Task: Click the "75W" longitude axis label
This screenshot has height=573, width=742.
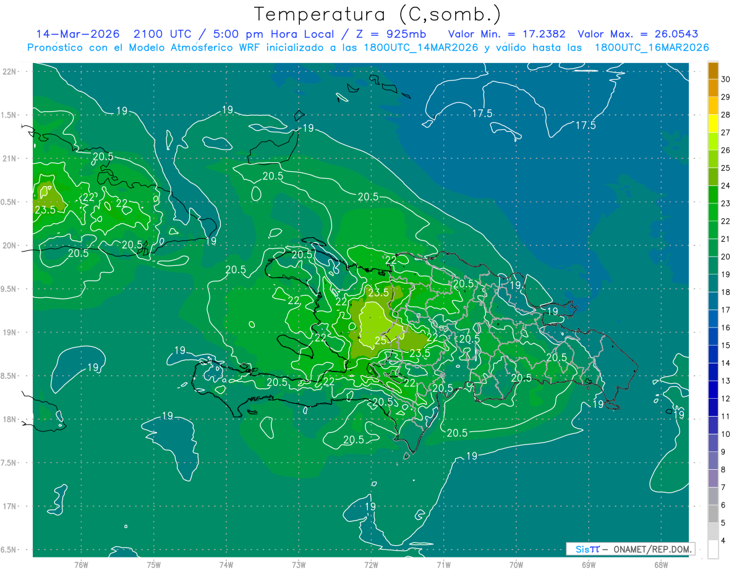Action: [x=154, y=565]
